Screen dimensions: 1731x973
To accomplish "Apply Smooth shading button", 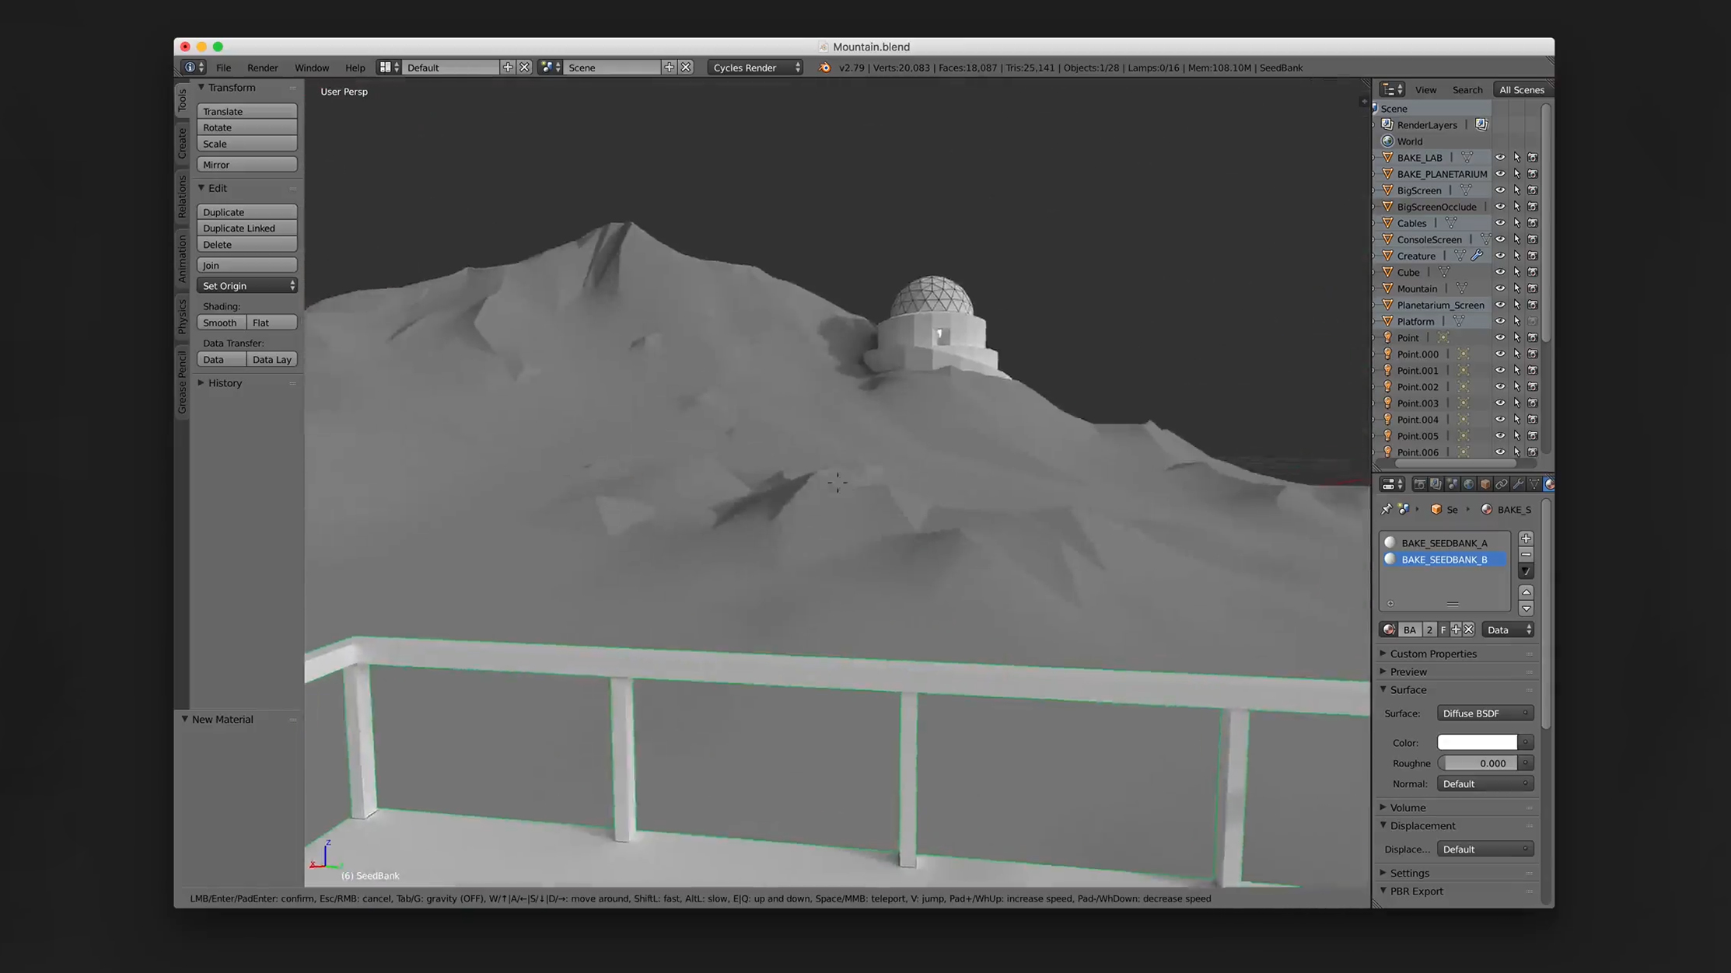I will pyautogui.click(x=221, y=323).
